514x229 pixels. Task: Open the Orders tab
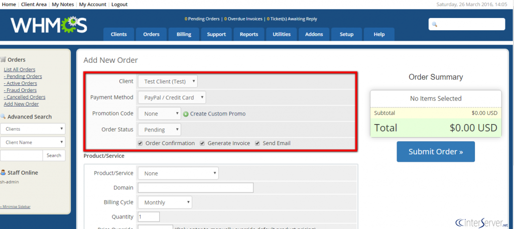(152, 34)
